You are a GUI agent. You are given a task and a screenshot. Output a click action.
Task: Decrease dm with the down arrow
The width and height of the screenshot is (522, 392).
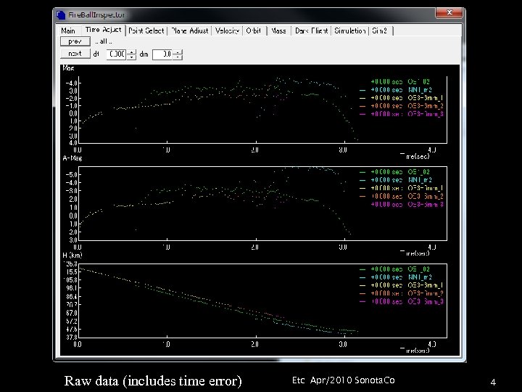(x=178, y=57)
